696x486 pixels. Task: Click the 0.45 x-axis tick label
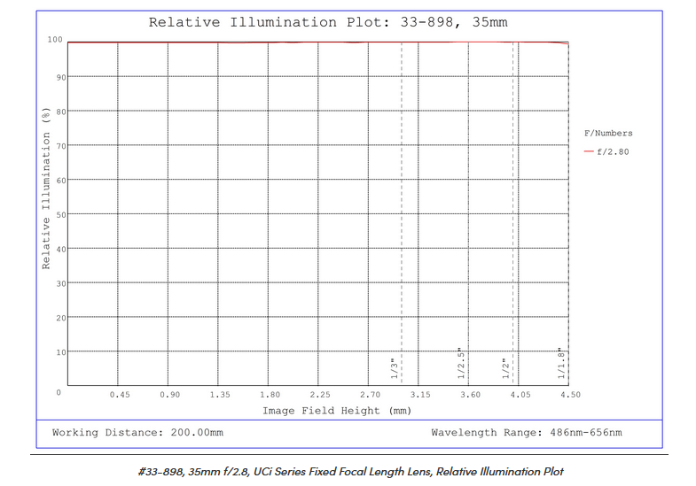pyautogui.click(x=119, y=395)
